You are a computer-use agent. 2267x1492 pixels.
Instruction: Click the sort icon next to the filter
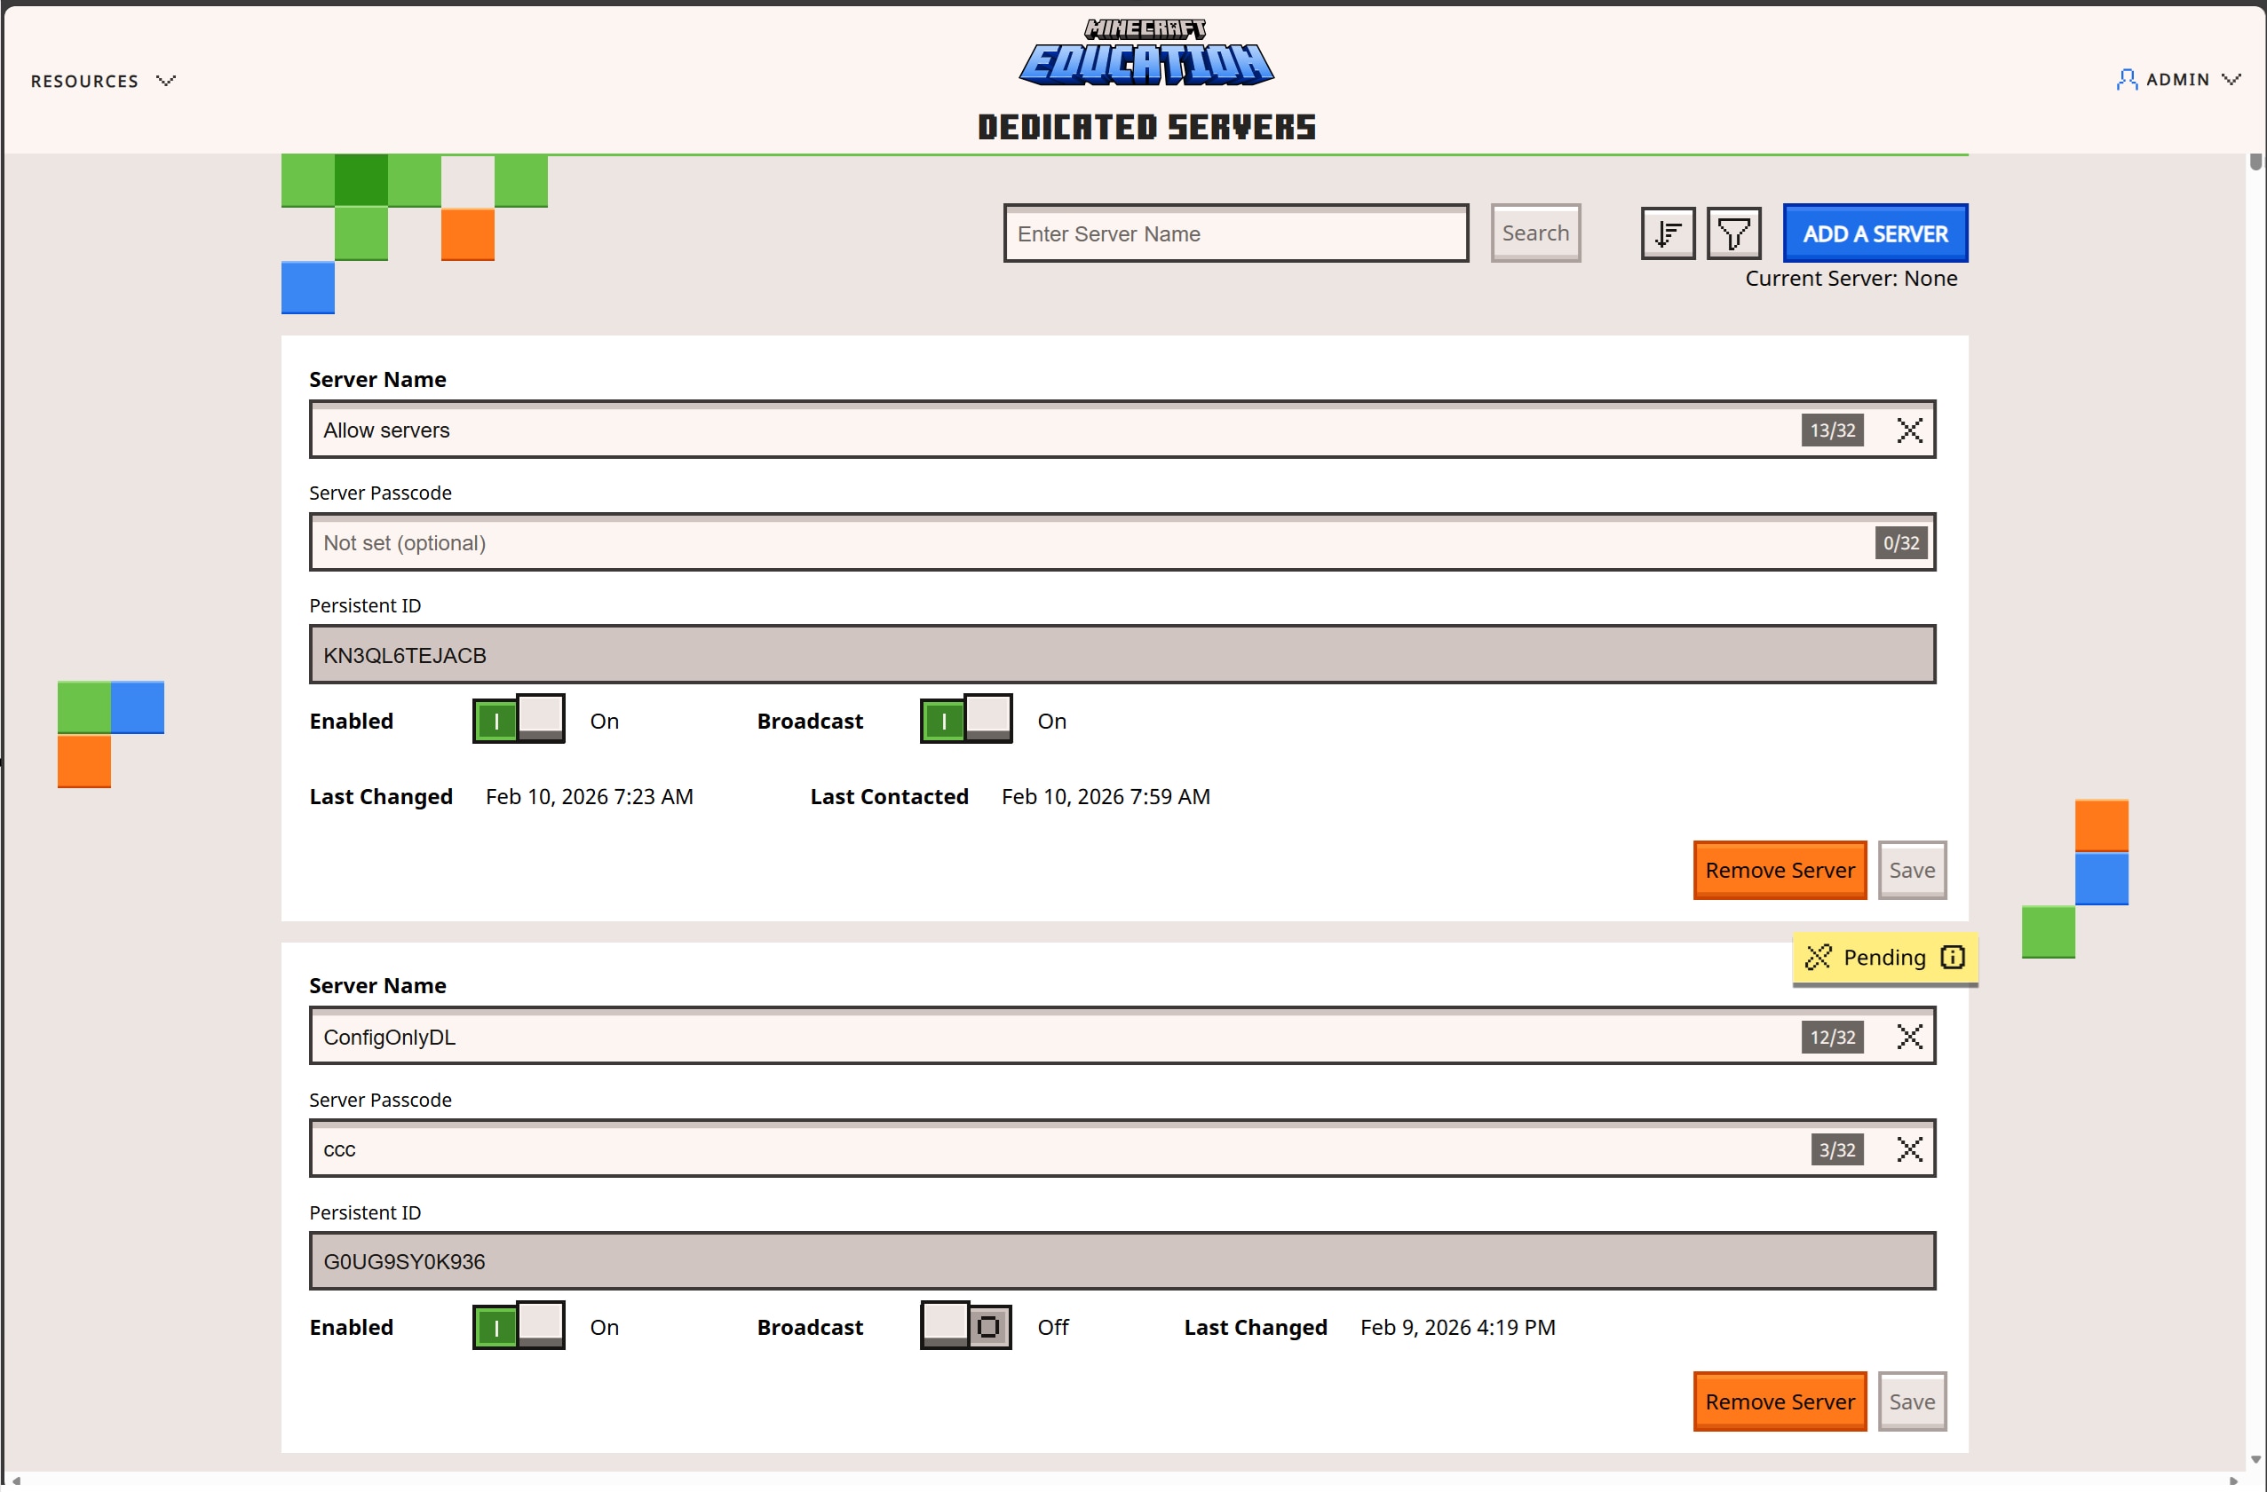(x=1667, y=233)
